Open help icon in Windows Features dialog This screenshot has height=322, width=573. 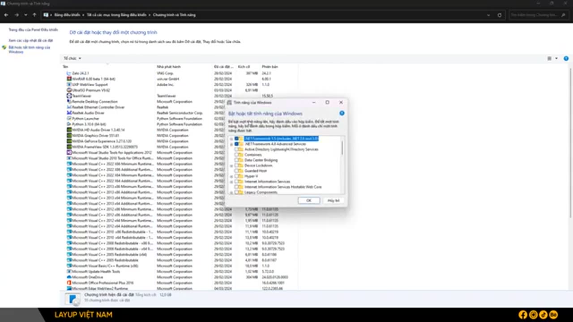click(342, 114)
